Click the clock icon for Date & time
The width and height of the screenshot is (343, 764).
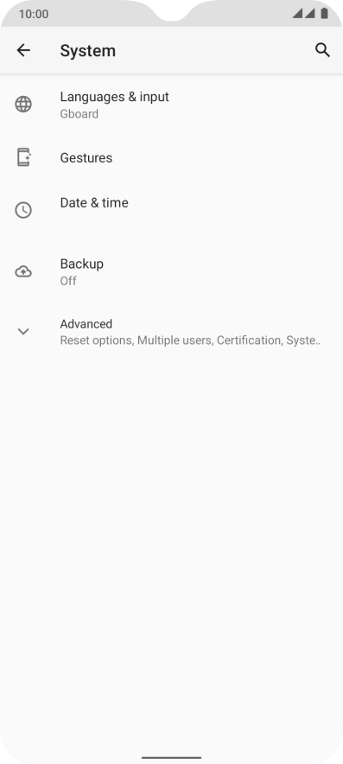pyautogui.click(x=23, y=210)
